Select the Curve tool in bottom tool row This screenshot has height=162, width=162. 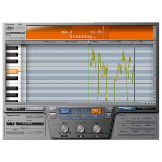[x=65, y=117]
